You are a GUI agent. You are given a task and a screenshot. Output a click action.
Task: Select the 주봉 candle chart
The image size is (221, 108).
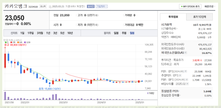pyautogui.click(x=124, y=33)
